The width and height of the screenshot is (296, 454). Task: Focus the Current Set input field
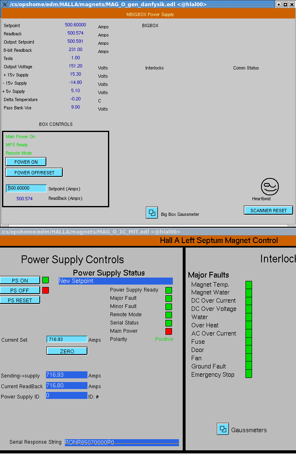pos(67,339)
